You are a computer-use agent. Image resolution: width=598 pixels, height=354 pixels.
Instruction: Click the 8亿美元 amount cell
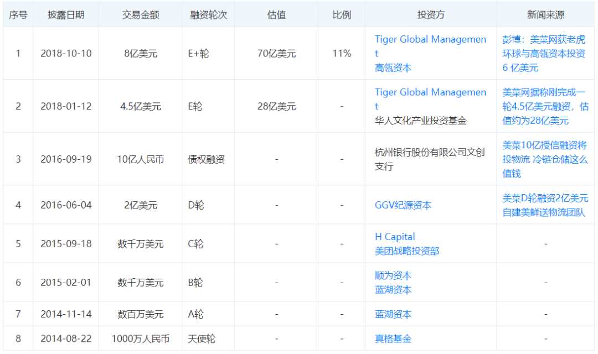click(140, 53)
